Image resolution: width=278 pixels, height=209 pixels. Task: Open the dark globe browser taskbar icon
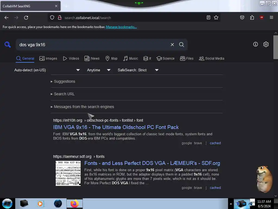point(58,204)
